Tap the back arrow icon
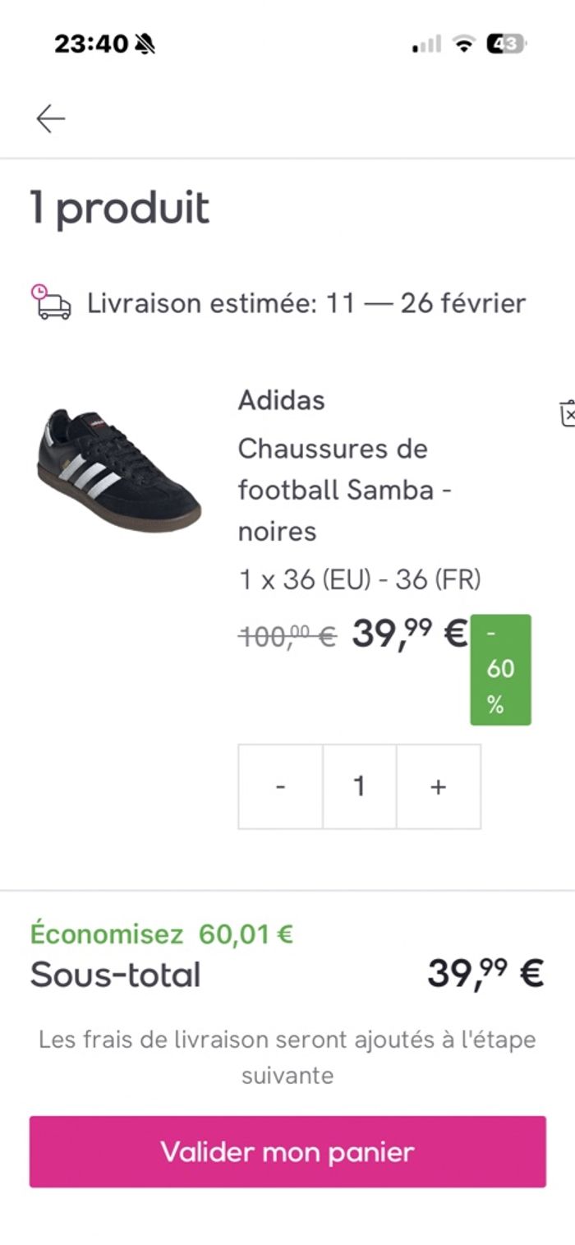 (x=50, y=119)
